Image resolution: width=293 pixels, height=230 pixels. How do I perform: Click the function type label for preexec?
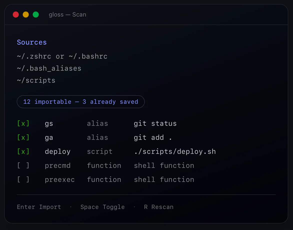104,179
